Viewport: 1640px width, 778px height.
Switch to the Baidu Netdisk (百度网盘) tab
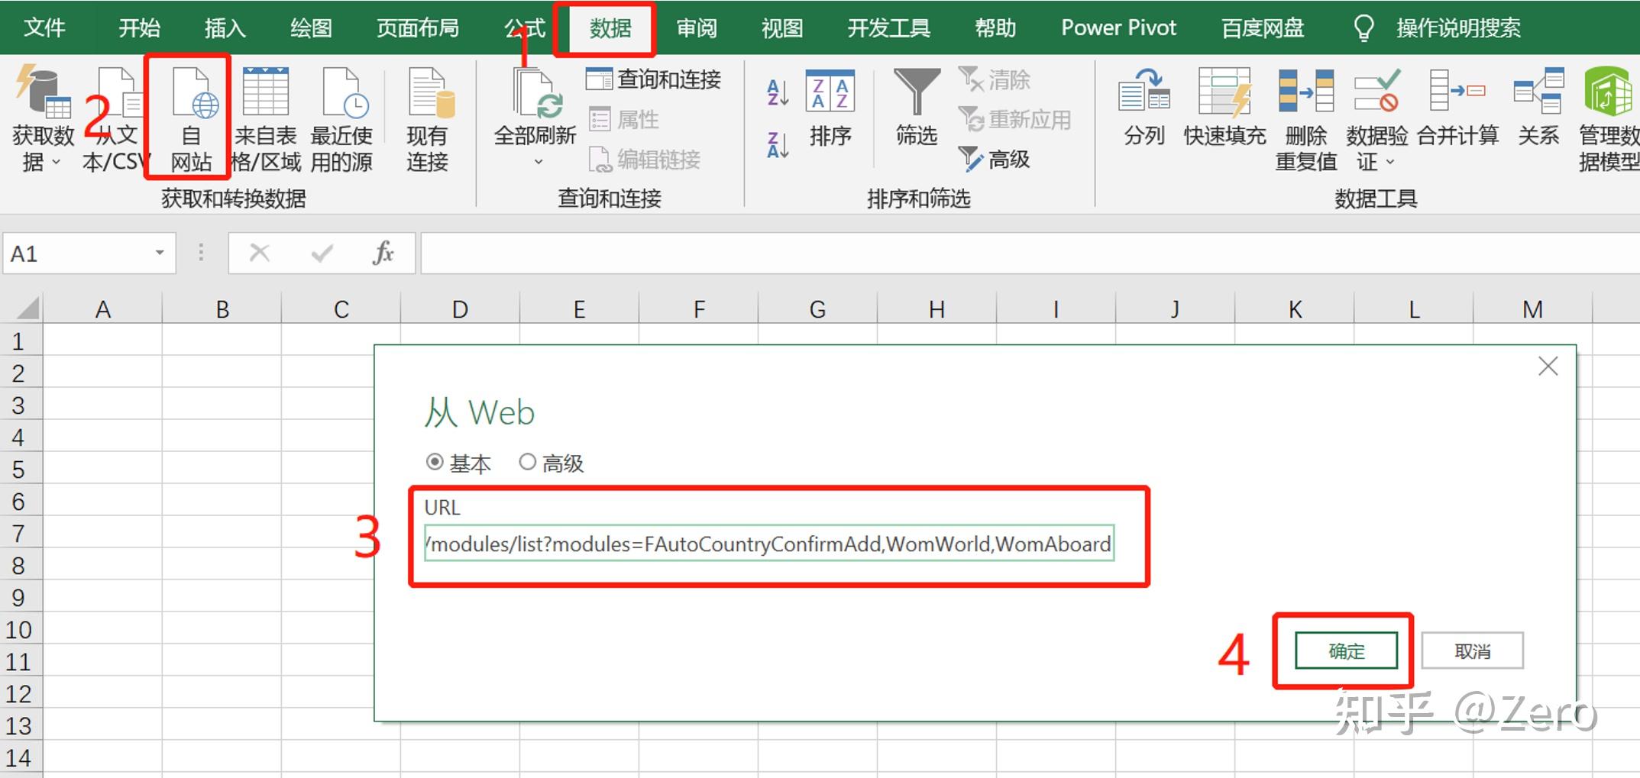[x=1263, y=28]
